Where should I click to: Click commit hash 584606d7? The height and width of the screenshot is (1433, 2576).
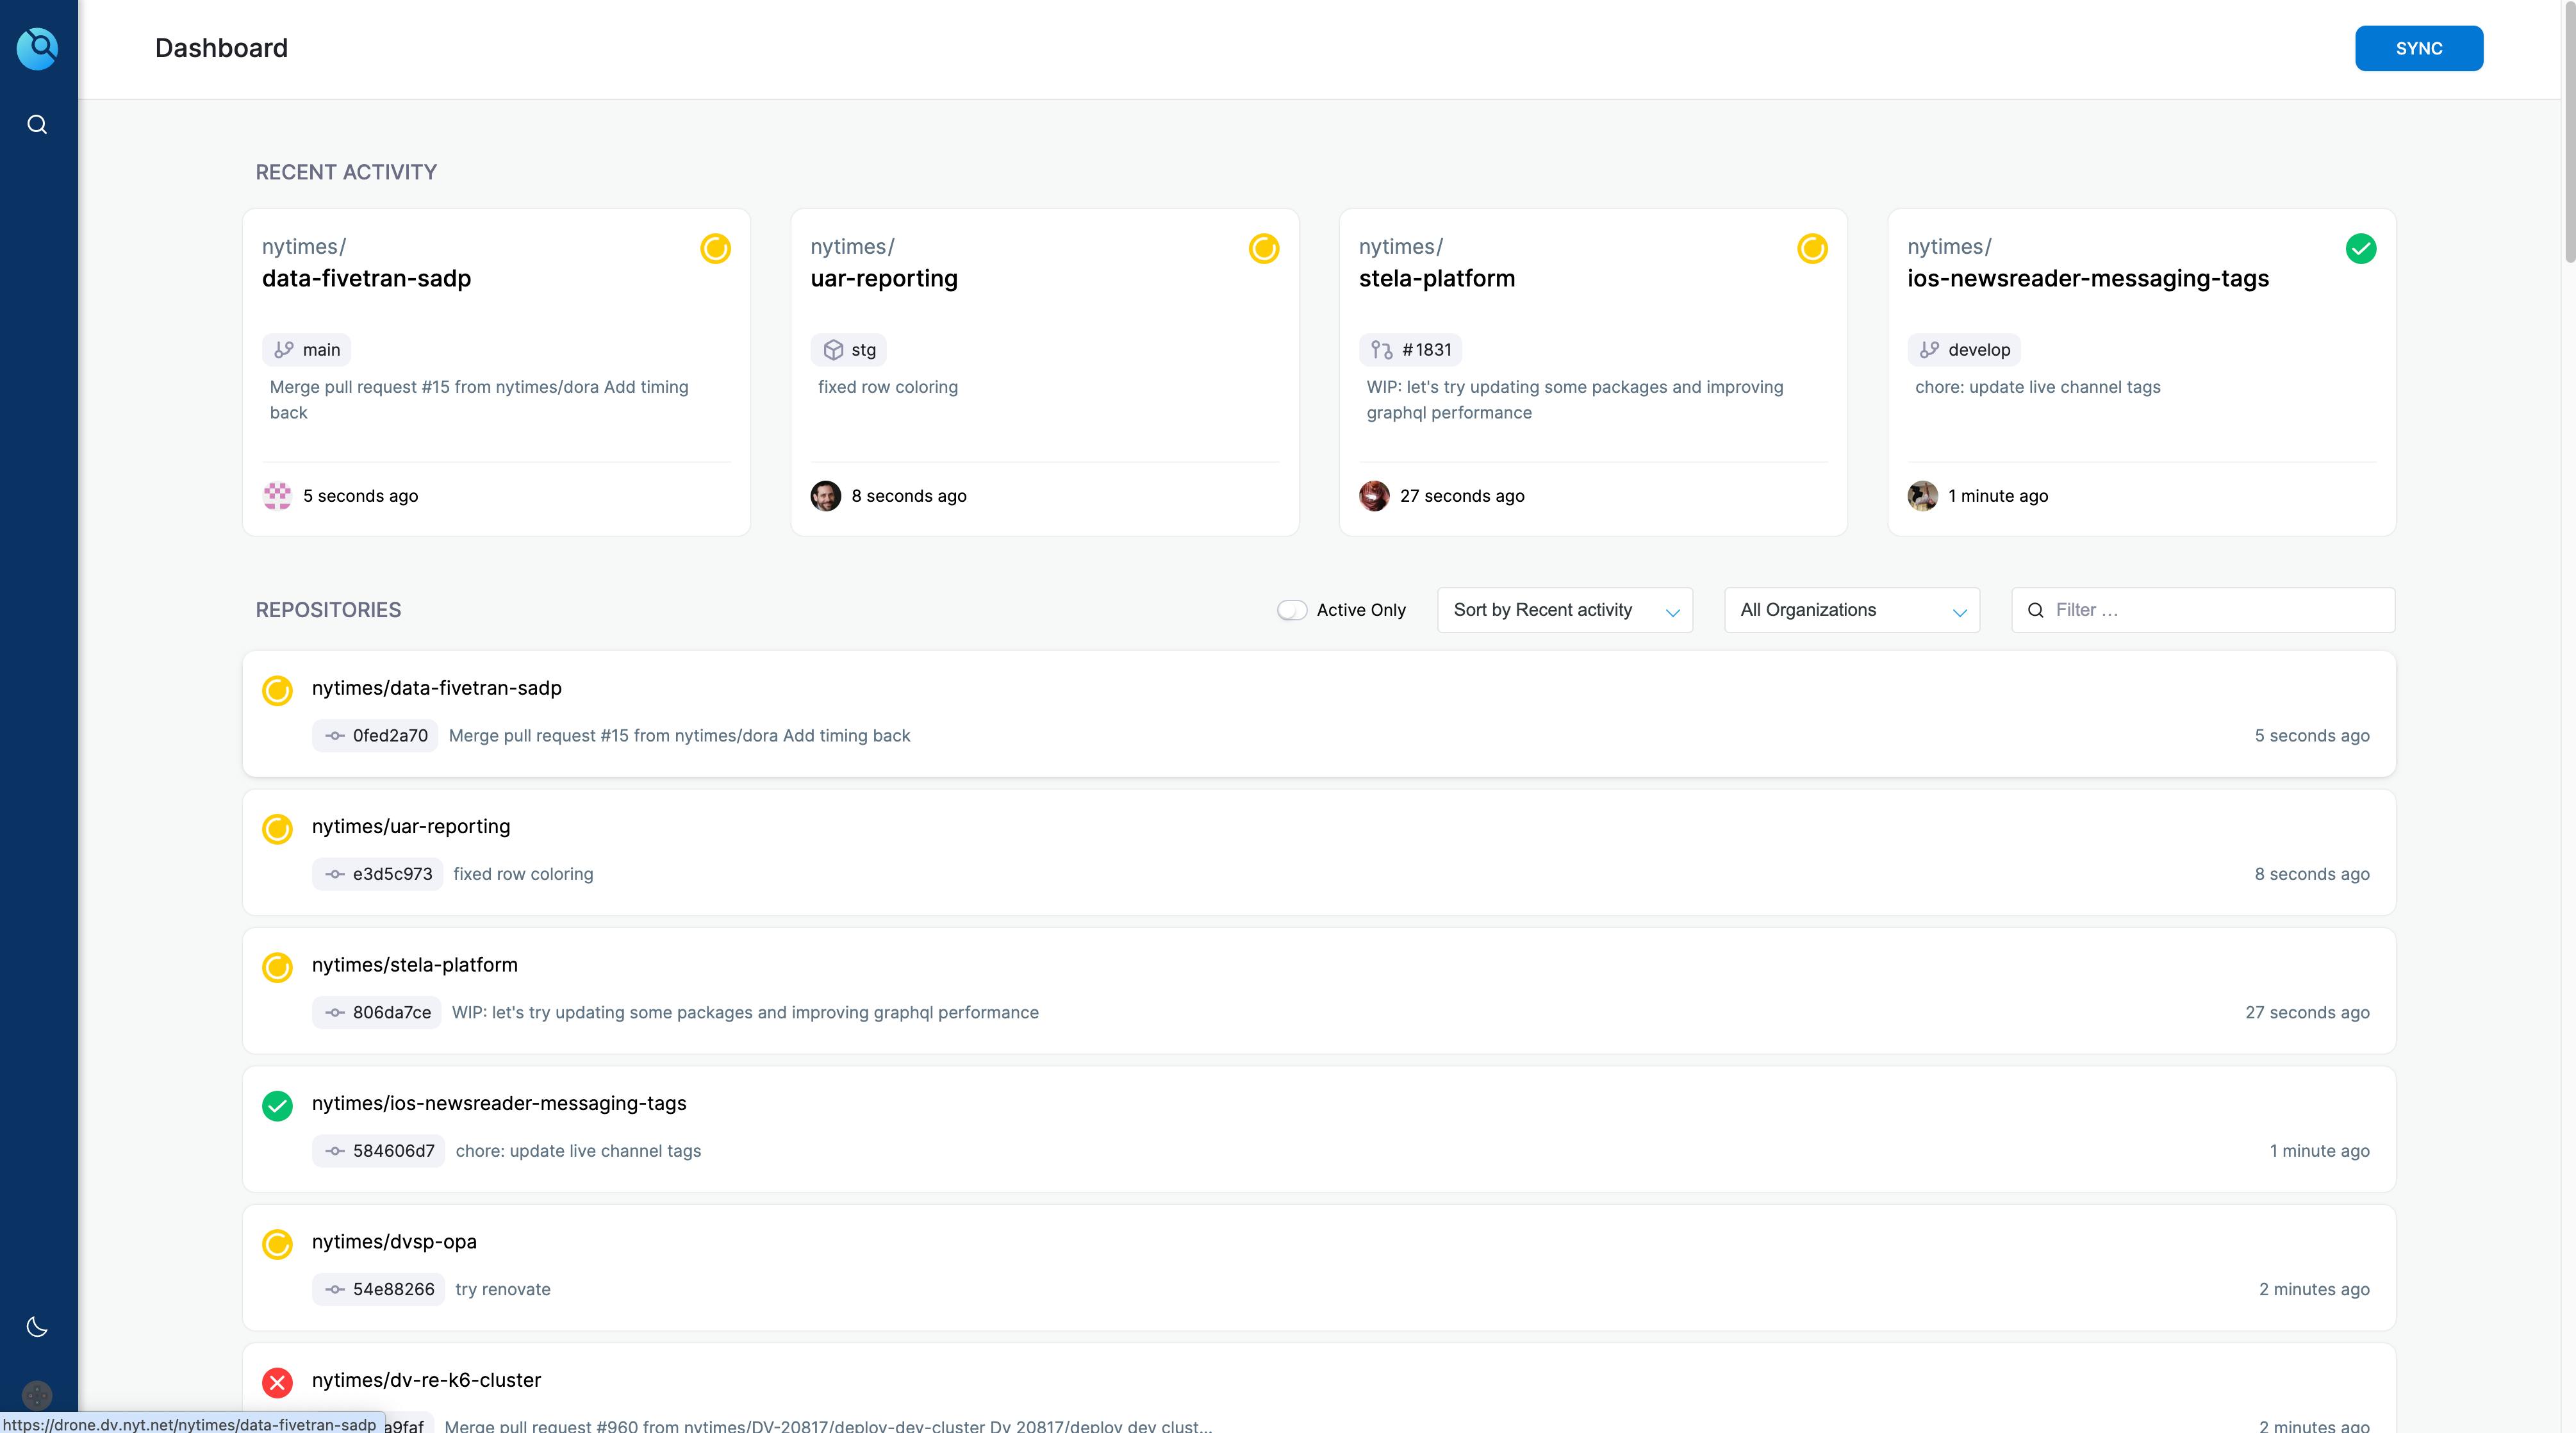(x=394, y=1151)
